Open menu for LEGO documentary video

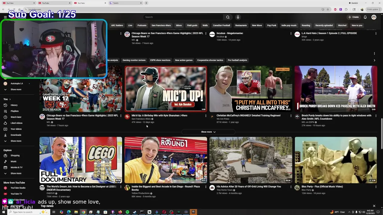(x=121, y=187)
